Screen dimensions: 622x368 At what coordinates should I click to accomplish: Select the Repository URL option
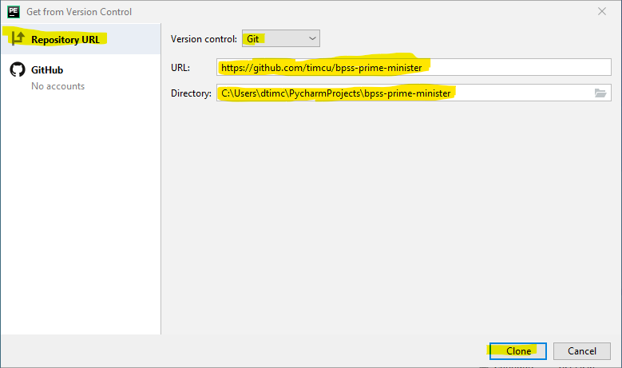tap(81, 39)
